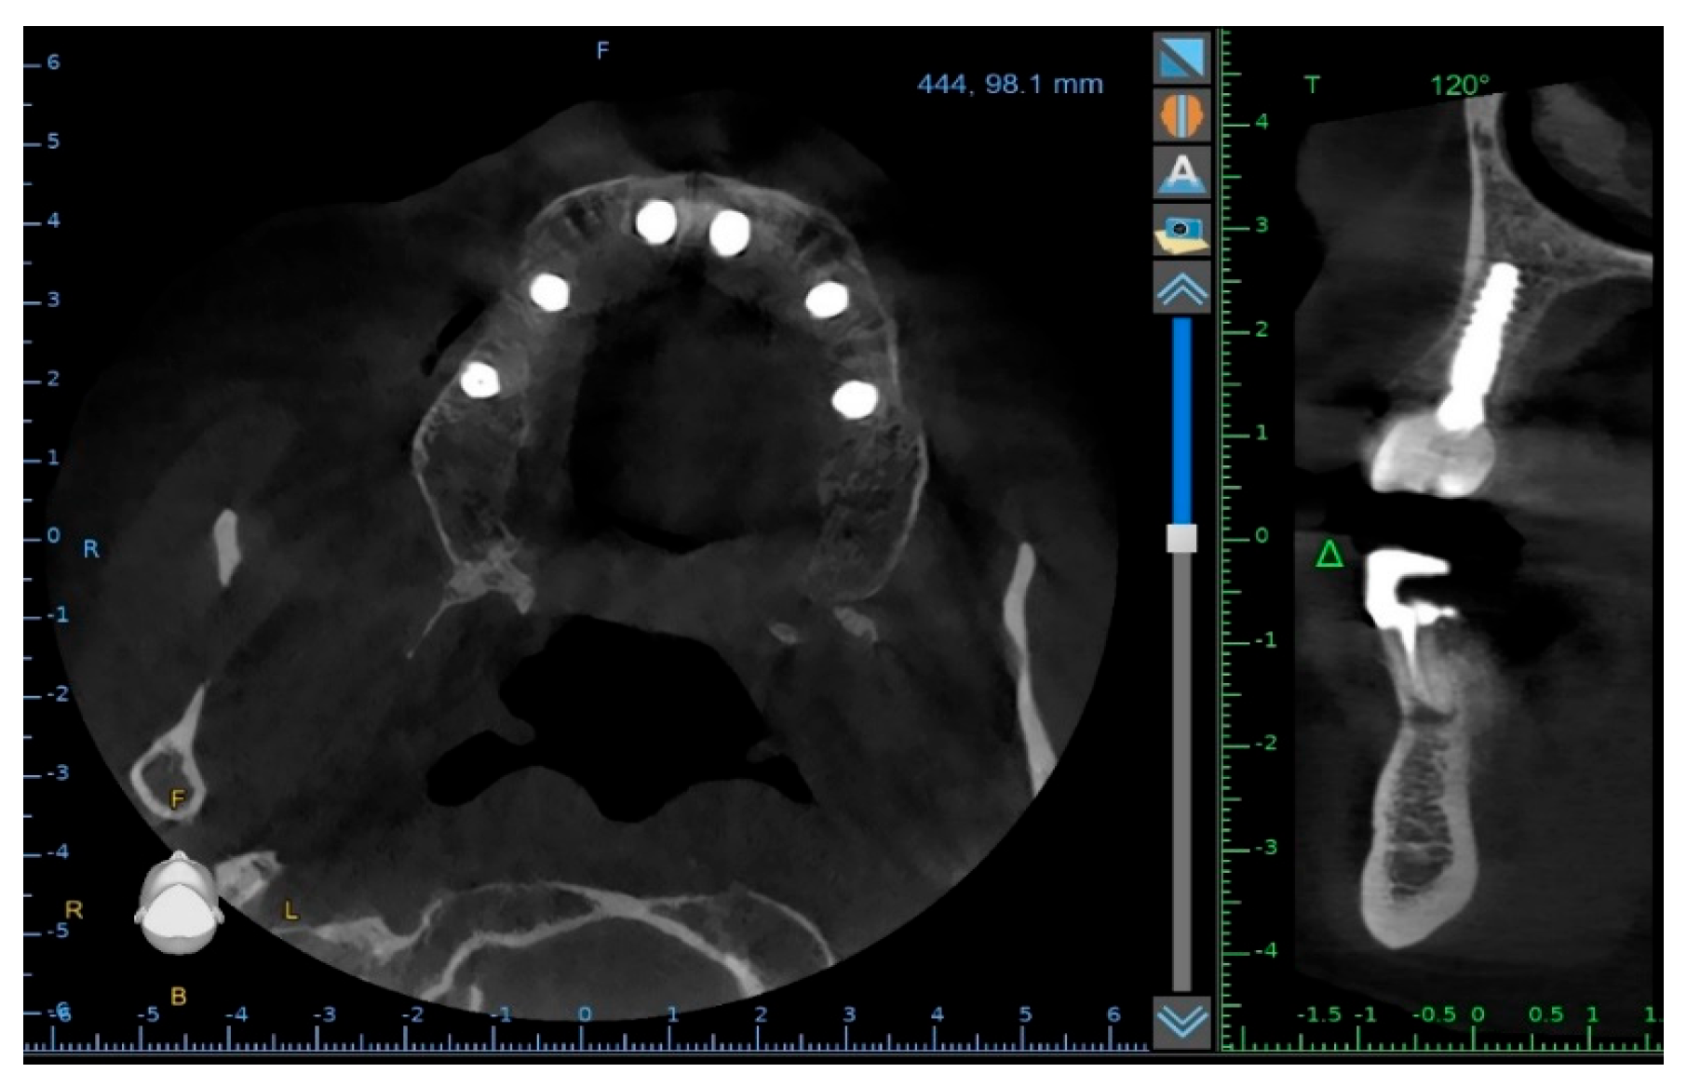This screenshot has width=1687, height=1086.
Task: Click the "444, 98.1 mm" slice readout
Action: point(1009,85)
